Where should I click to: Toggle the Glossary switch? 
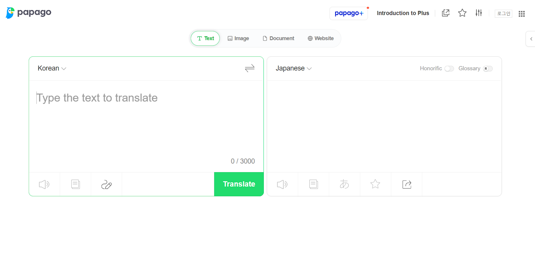pyautogui.click(x=488, y=68)
